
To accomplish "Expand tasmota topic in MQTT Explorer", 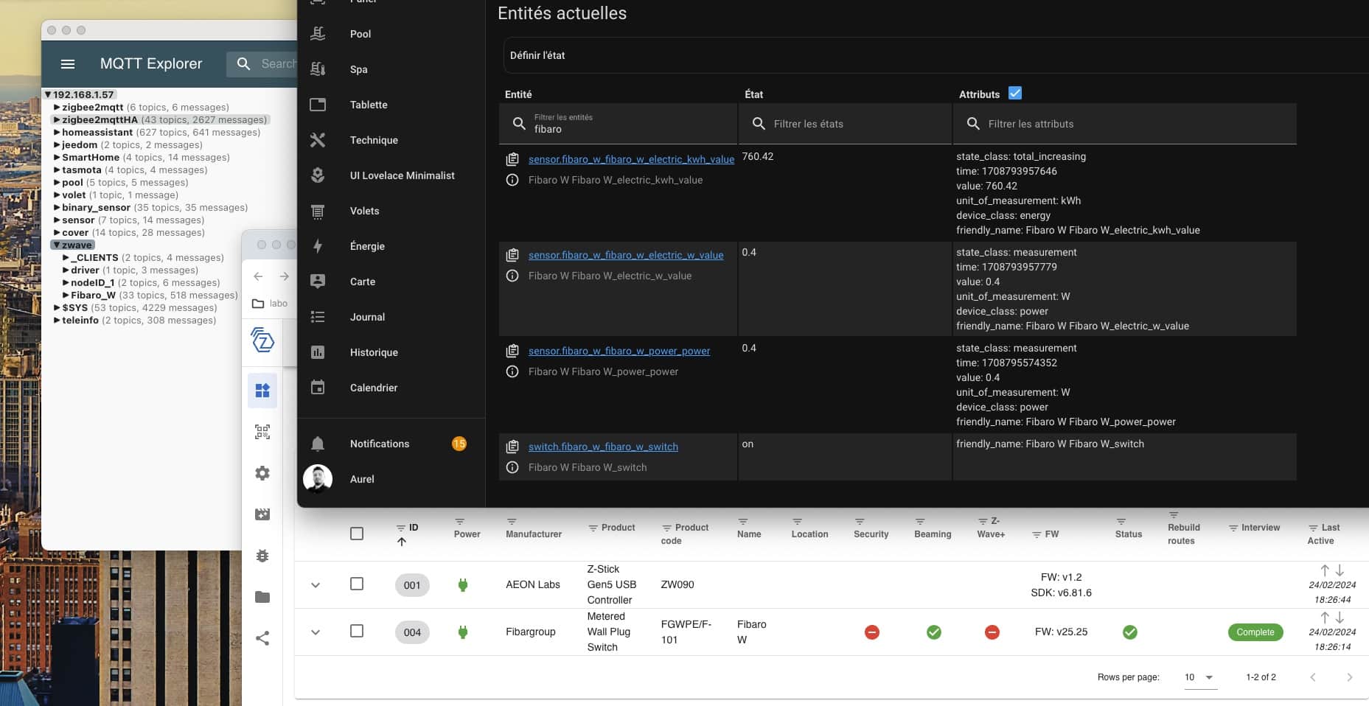I will tap(57, 170).
